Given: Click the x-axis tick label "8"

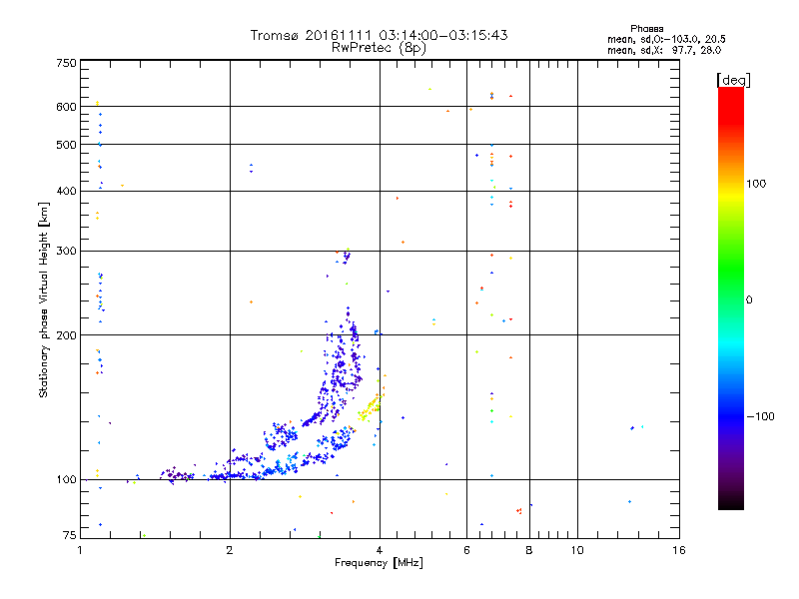Looking at the screenshot, I should point(529,550).
